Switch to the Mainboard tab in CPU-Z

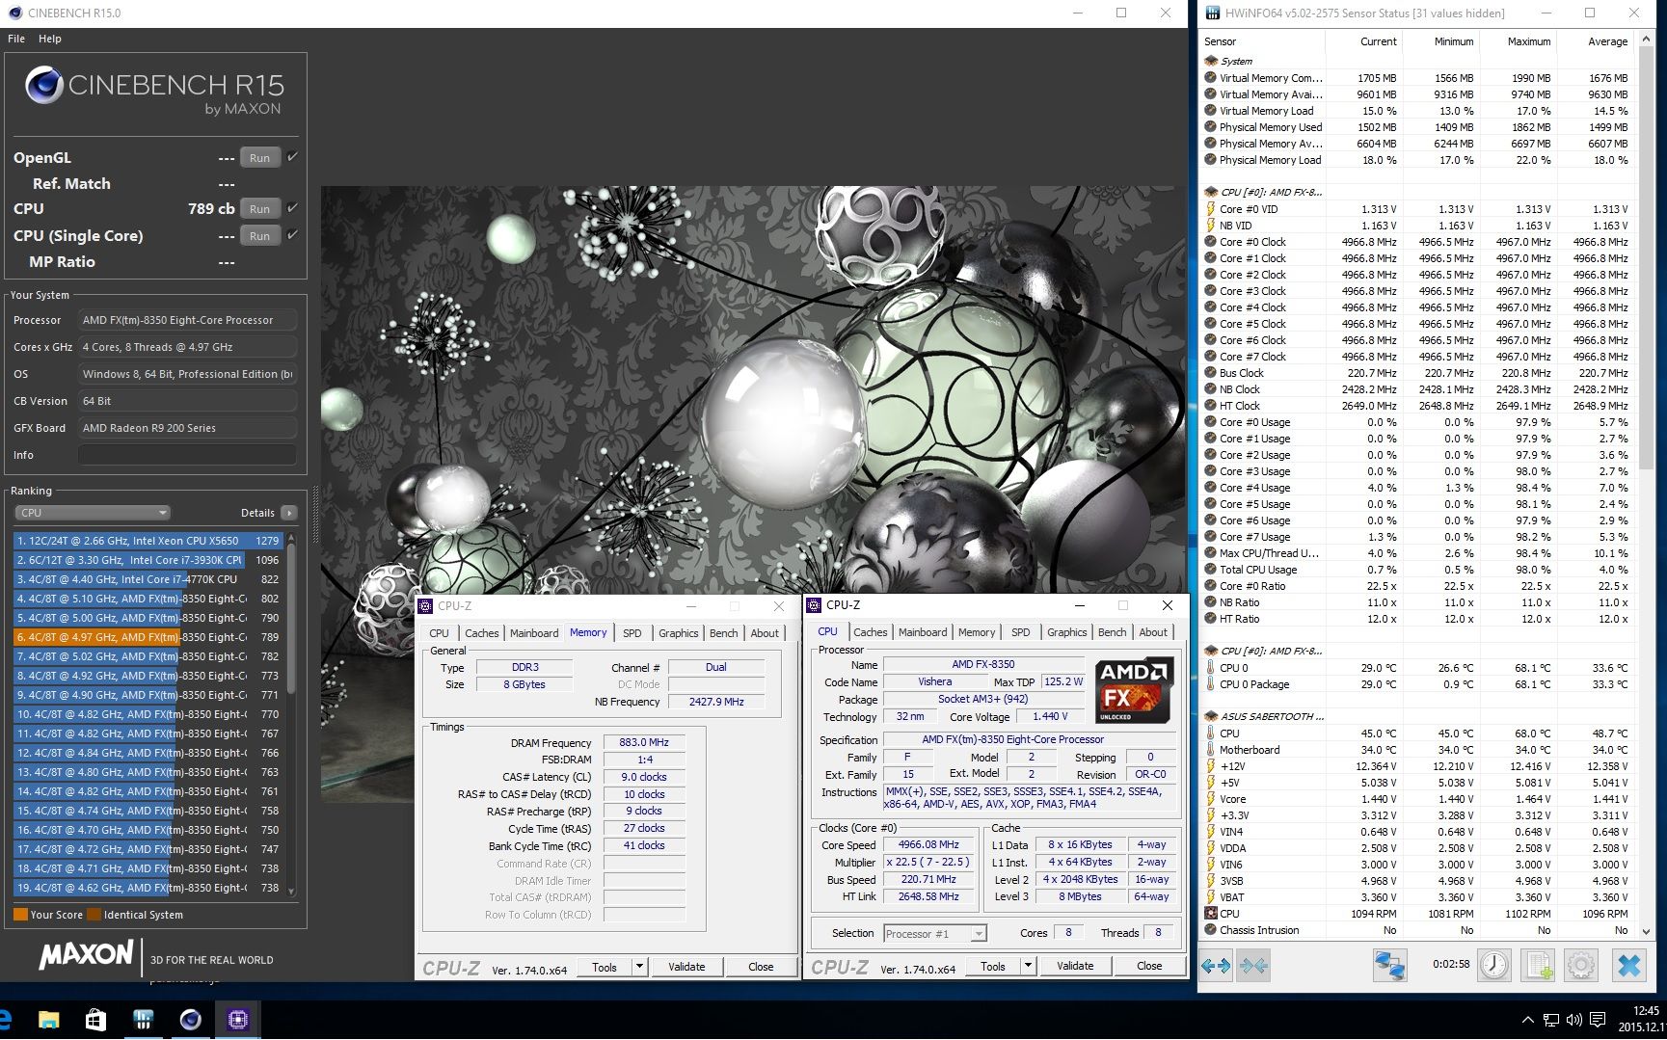922,632
